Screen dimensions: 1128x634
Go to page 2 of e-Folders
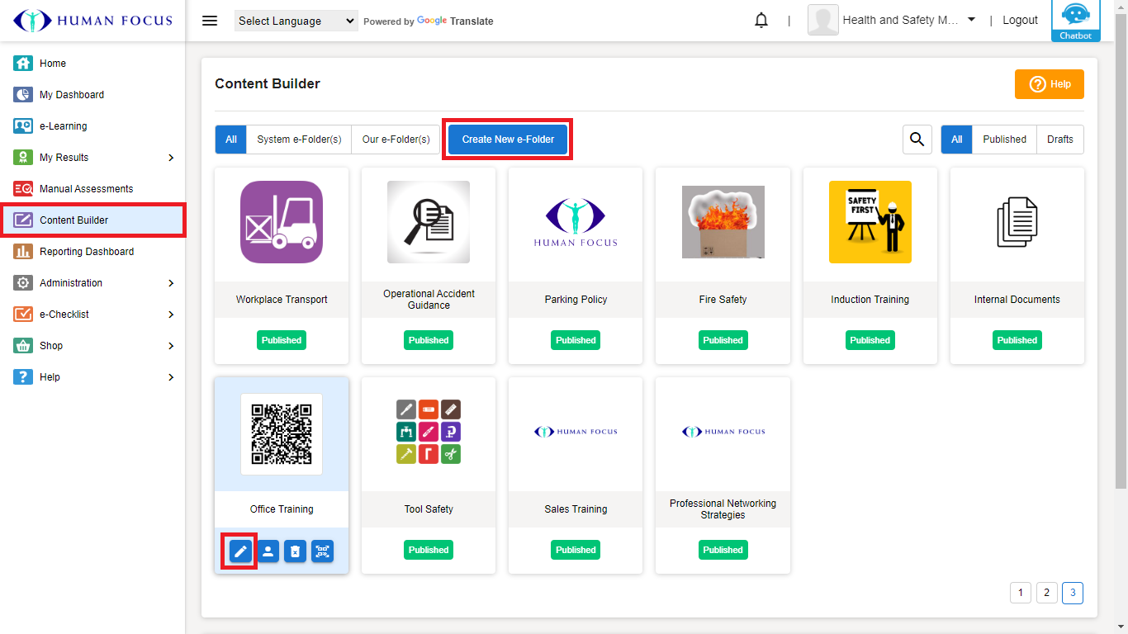(x=1046, y=593)
